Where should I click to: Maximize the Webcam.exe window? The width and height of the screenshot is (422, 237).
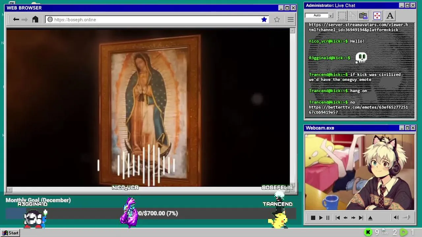(x=407, y=128)
